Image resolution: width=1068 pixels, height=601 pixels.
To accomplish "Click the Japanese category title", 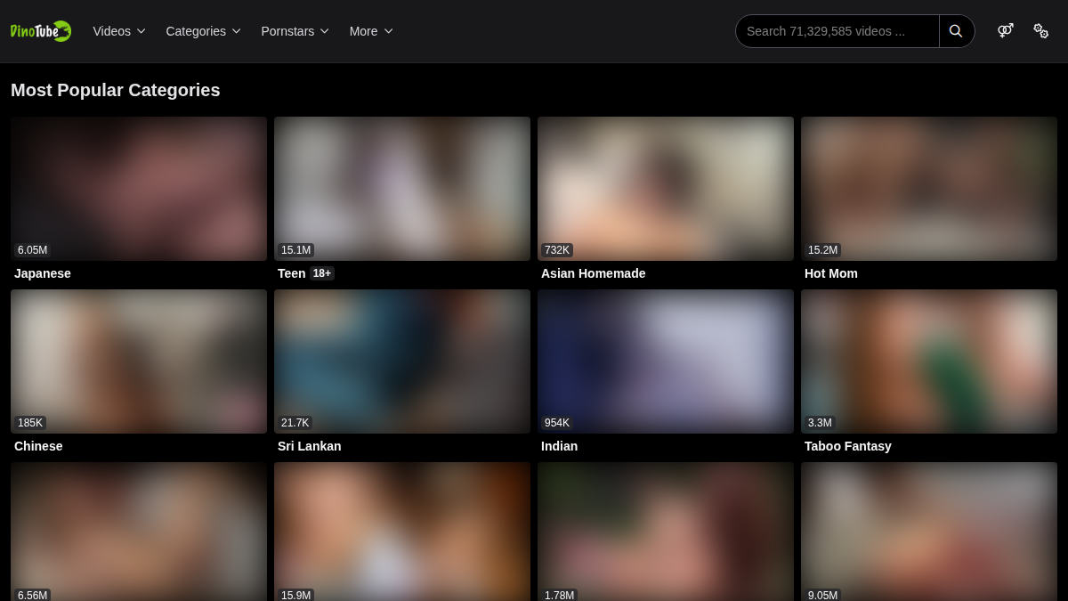I will 43,273.
